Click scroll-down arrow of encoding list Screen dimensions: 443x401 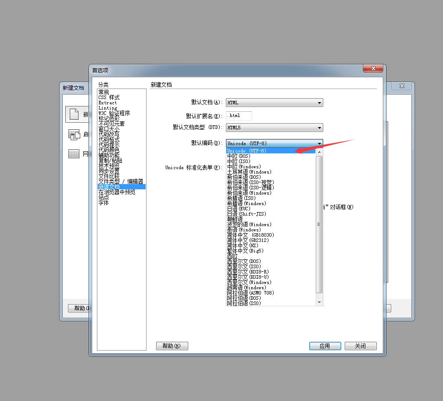(x=319, y=302)
